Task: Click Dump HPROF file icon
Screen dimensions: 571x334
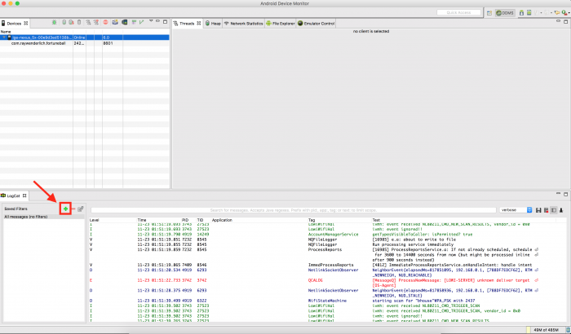Action: tap(72, 23)
